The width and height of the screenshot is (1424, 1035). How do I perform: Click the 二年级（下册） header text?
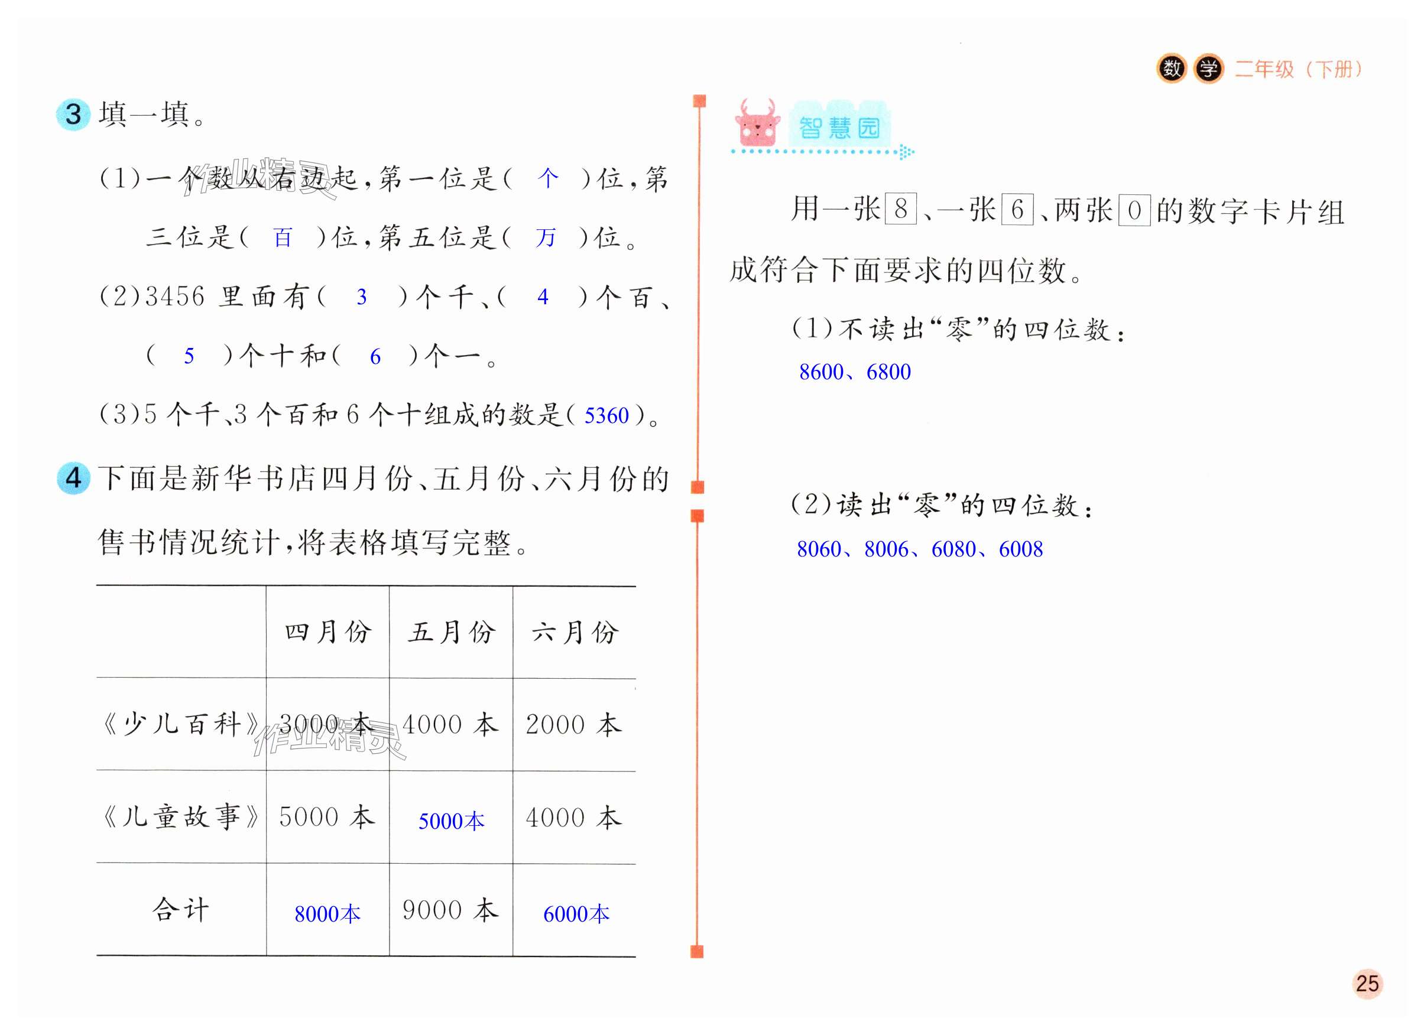1299,69
